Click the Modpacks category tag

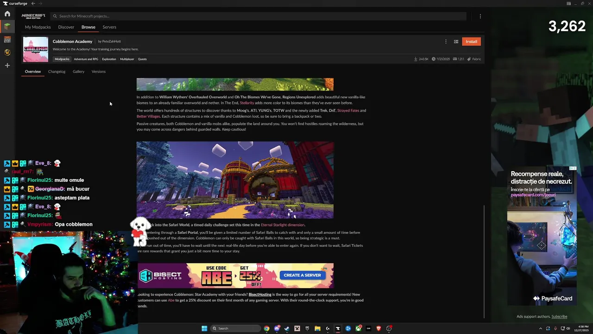[62, 59]
